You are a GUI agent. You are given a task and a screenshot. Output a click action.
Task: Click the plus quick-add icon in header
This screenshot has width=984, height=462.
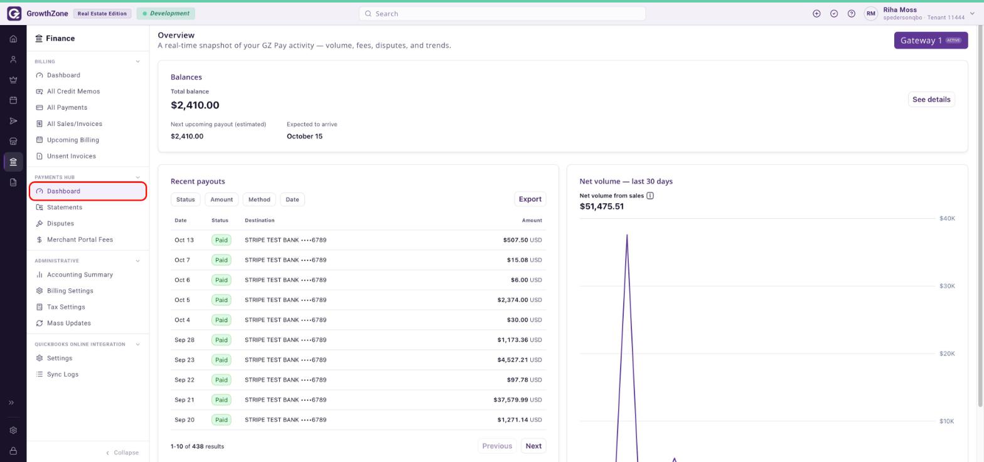coord(816,13)
